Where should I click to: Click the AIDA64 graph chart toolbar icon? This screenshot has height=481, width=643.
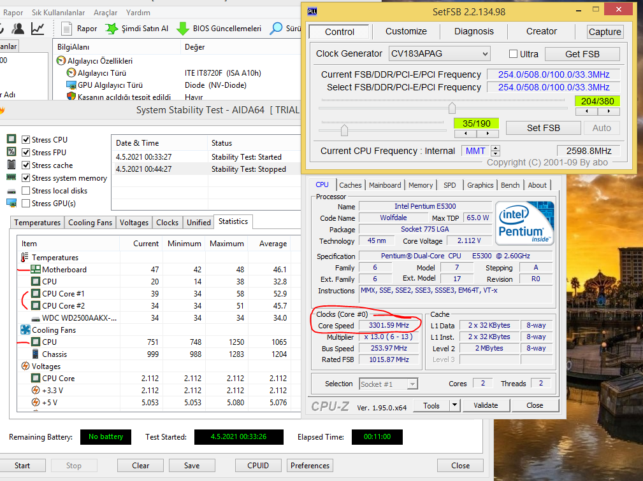click(x=38, y=28)
